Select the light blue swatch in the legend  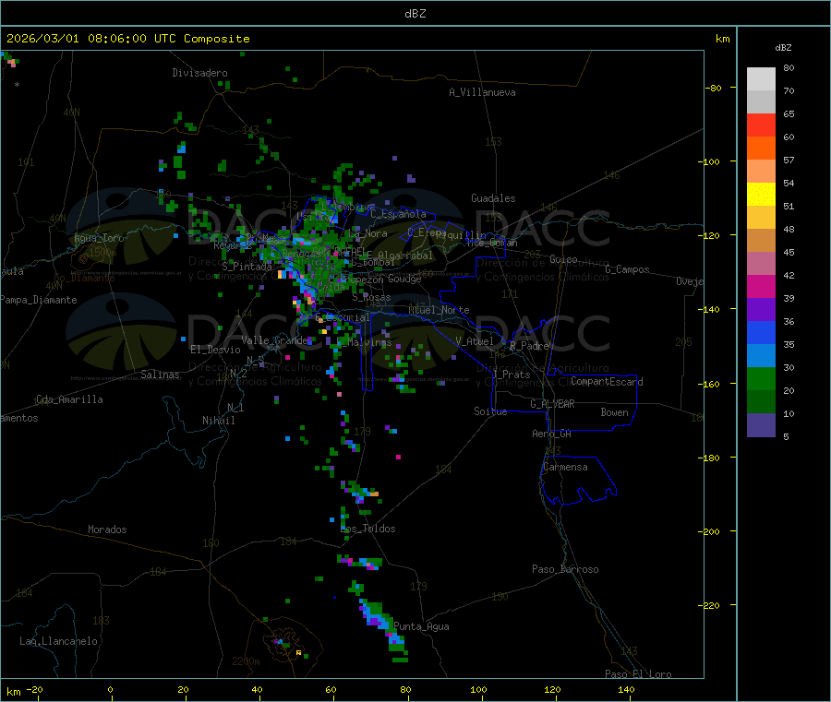tap(761, 356)
